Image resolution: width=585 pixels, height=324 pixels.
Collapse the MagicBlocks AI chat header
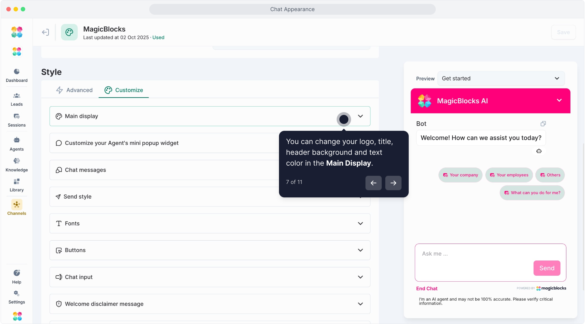coord(559,100)
